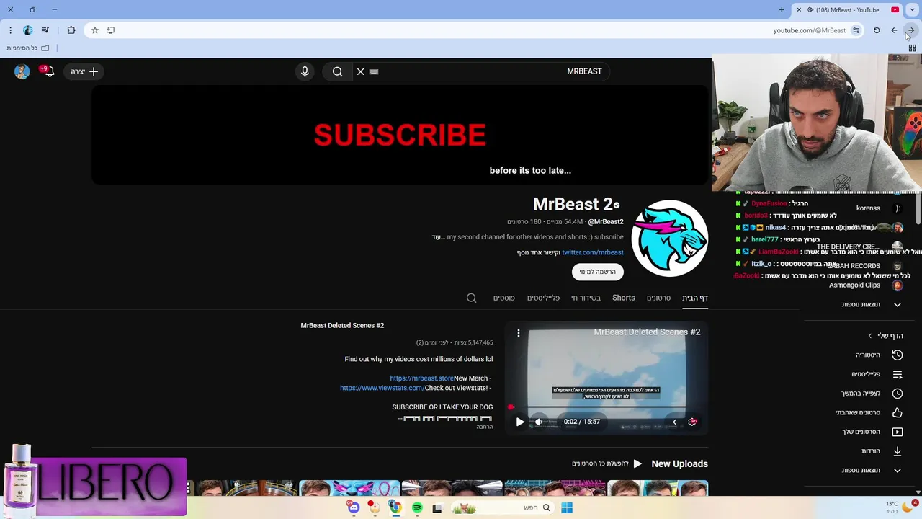Open the tab groups grid icon

pyautogui.click(x=912, y=48)
